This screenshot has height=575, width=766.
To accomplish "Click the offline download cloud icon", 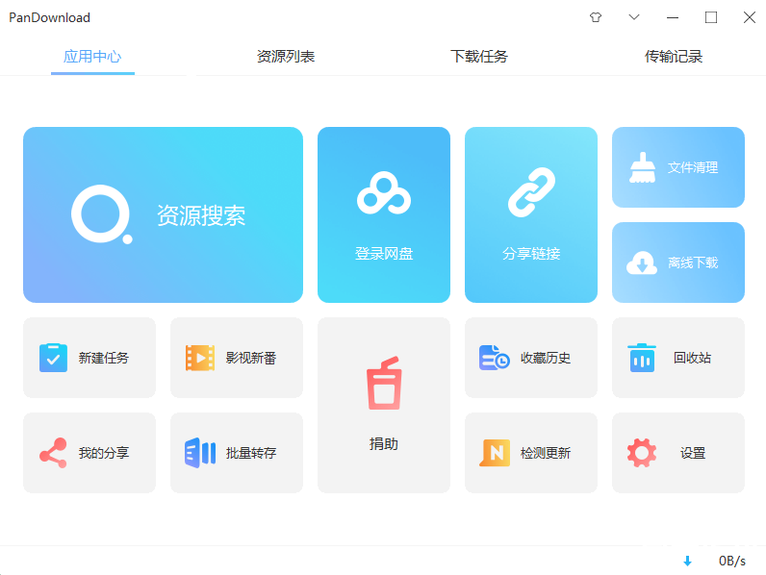I will tap(642, 262).
